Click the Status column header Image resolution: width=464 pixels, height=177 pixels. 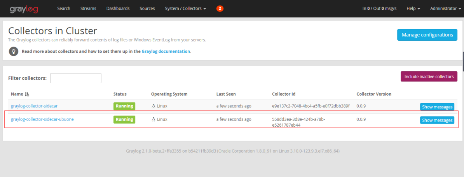120,94
